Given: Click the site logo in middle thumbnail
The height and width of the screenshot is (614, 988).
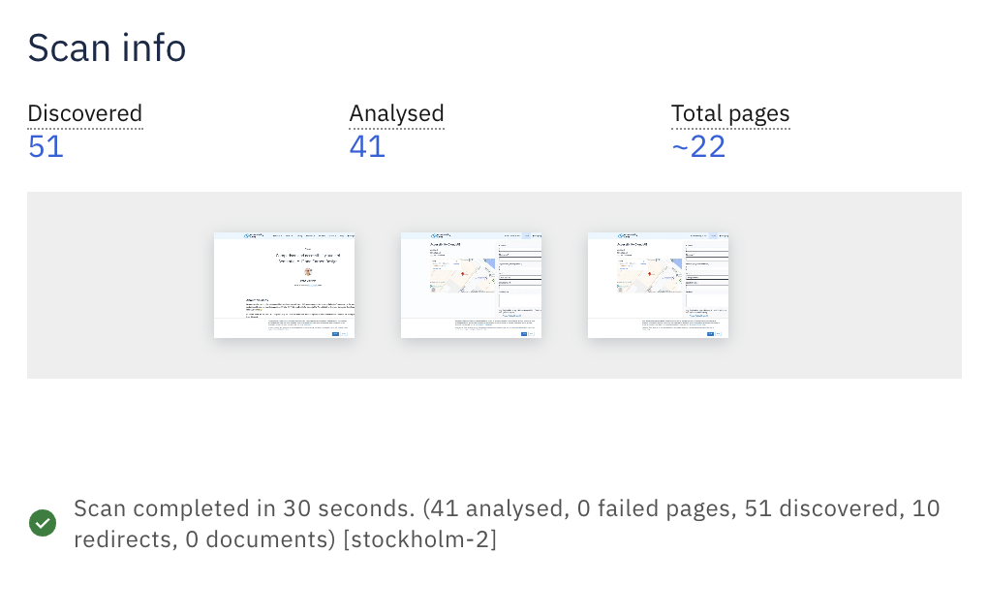Looking at the screenshot, I should 443,235.
